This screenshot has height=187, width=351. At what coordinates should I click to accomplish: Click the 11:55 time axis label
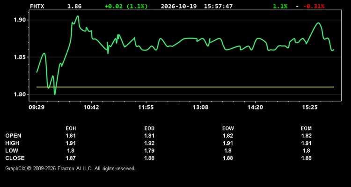(x=146, y=108)
